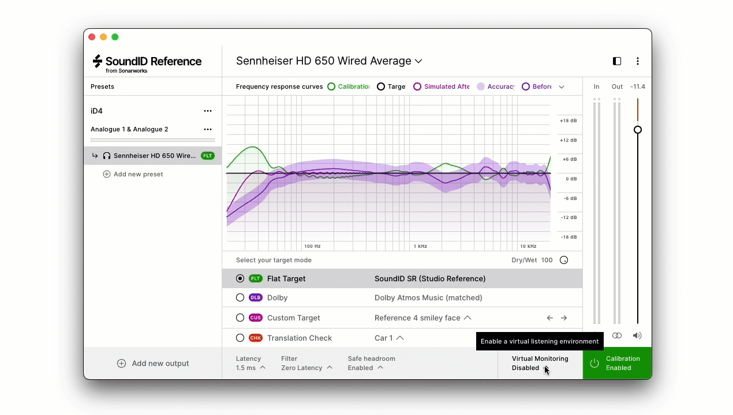Open iD4 device options ellipsis
This screenshot has height=415, width=733.
[x=208, y=111]
